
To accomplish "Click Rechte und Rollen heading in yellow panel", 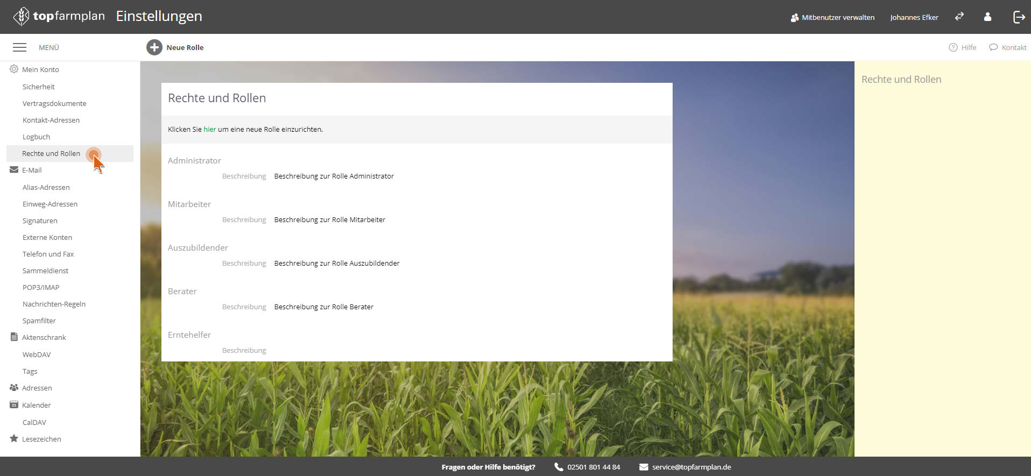I will click(901, 79).
